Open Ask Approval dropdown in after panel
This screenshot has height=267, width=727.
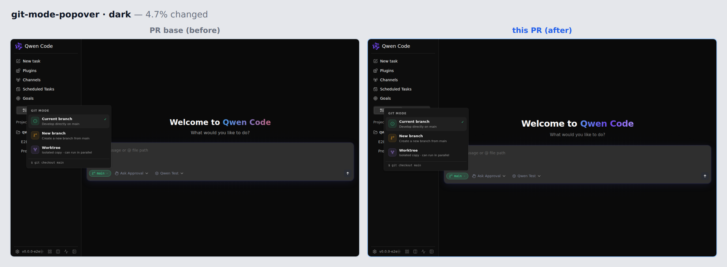(x=489, y=176)
